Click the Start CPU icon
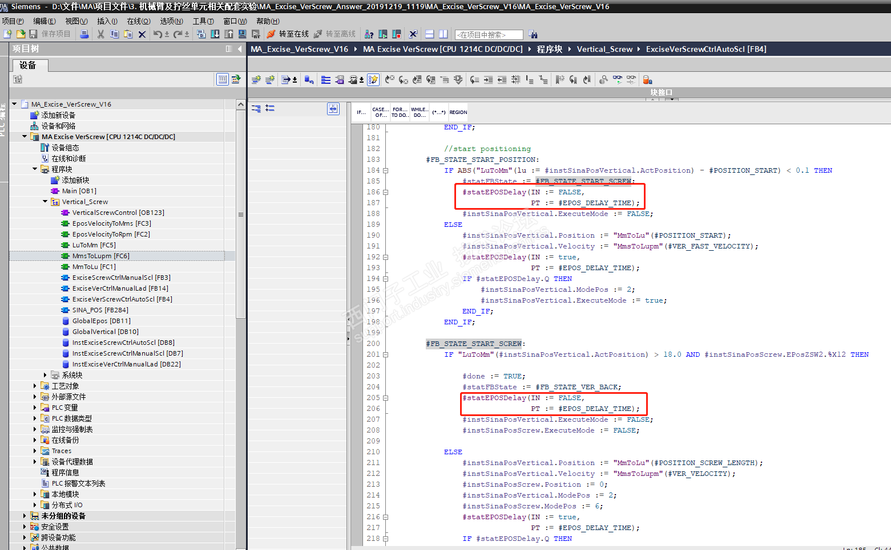The width and height of the screenshot is (891, 550). 383,34
